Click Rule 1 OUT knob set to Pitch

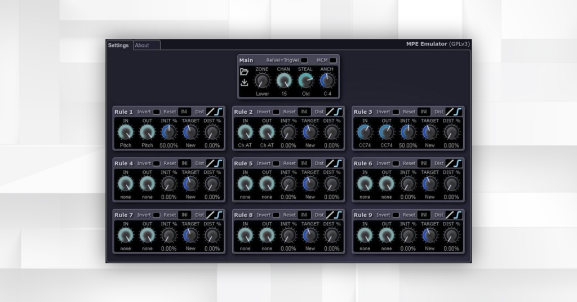tap(147, 132)
